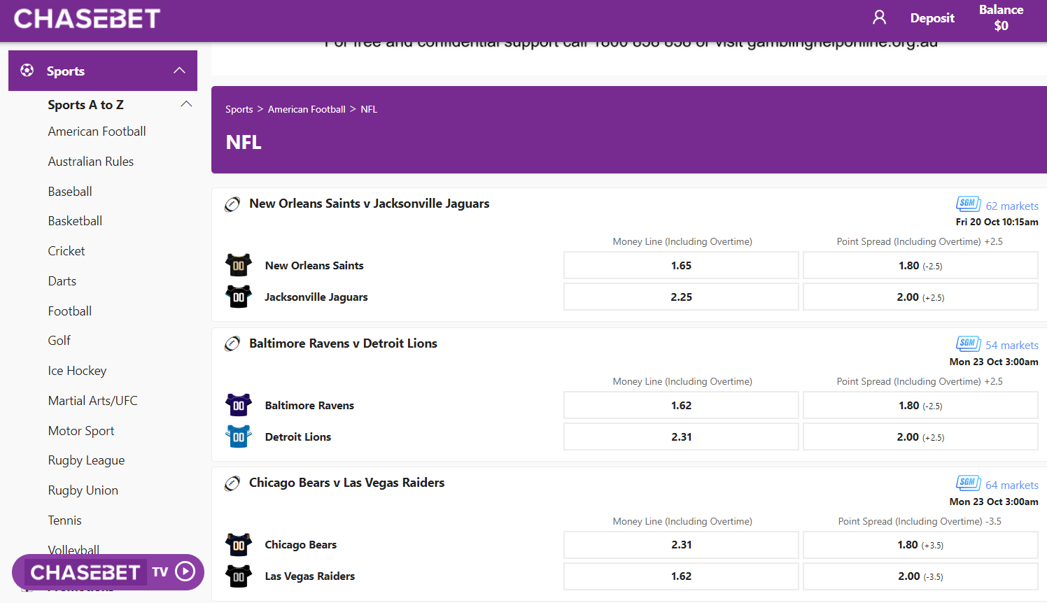Select NFL in the breadcrumb trail
This screenshot has height=603, width=1047.
[369, 109]
